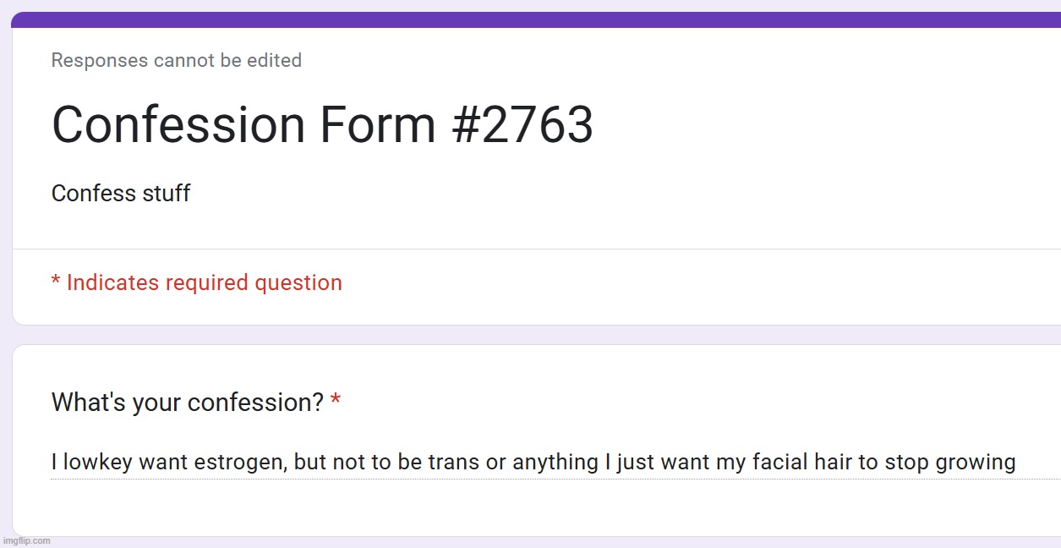The image size is (1061, 548).
Task: Click the imgflip.com watermark
Action: click(26, 540)
